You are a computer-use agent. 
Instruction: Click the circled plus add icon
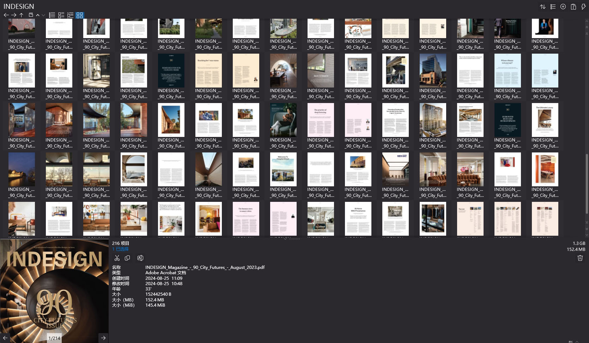tap(563, 7)
